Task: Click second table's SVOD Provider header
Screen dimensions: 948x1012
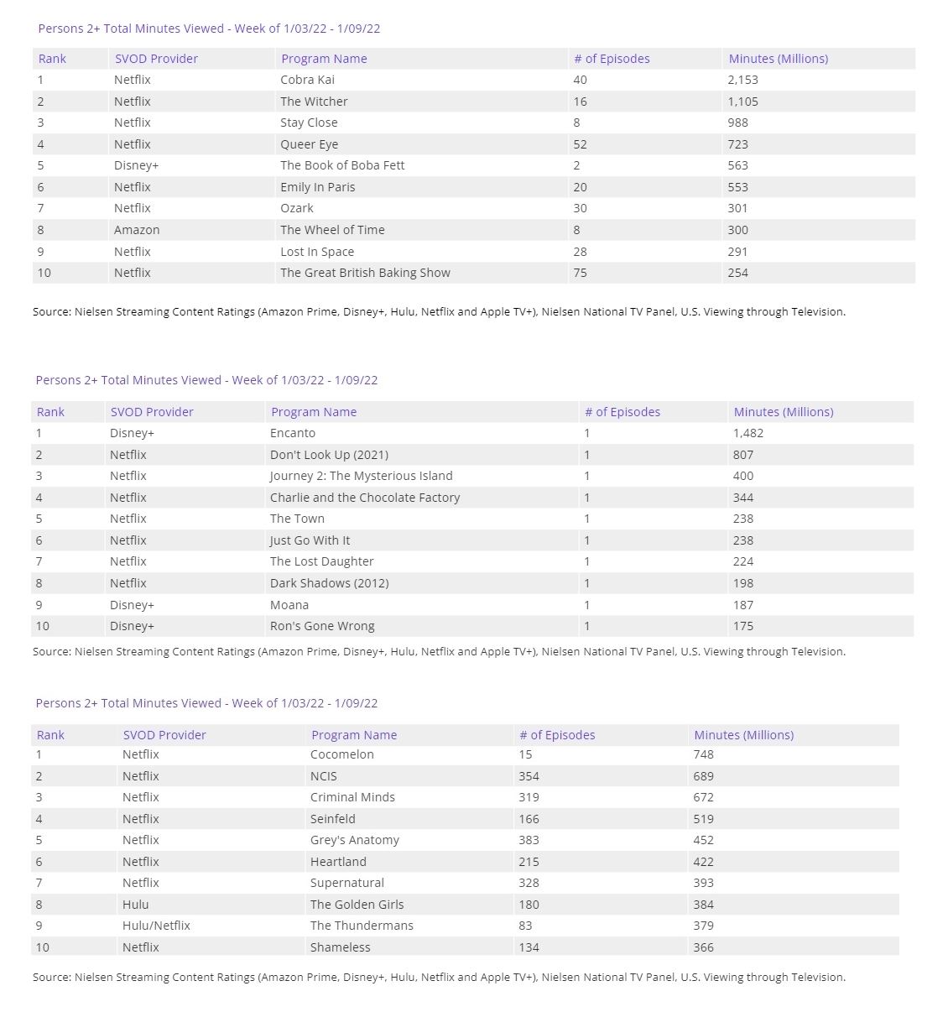Action: point(152,412)
